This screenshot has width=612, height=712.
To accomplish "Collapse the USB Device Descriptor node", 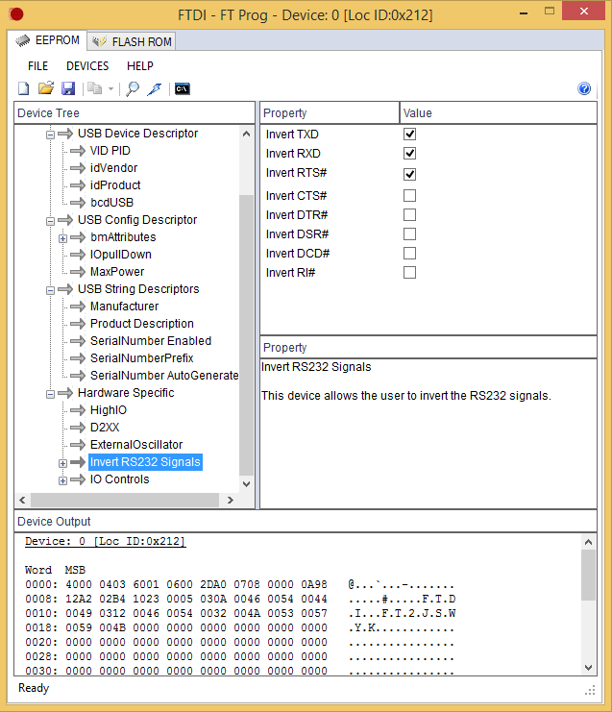I will point(50,135).
